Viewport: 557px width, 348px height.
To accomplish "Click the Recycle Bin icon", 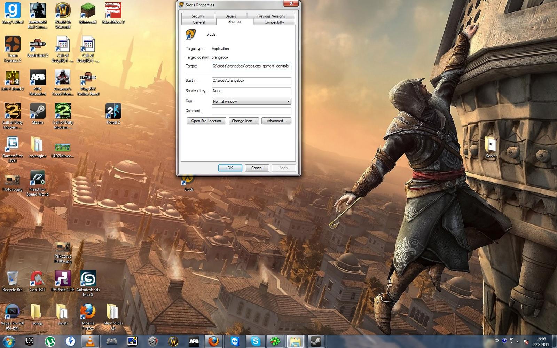I will coord(13,281).
